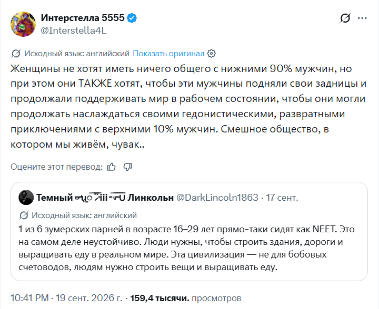Open the quoted tweet text about NEET
The height and width of the screenshot is (309, 379).
tap(186, 248)
